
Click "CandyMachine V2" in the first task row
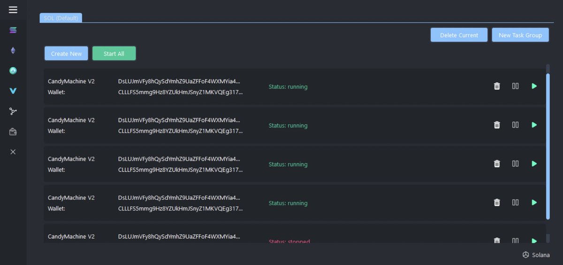71,81
